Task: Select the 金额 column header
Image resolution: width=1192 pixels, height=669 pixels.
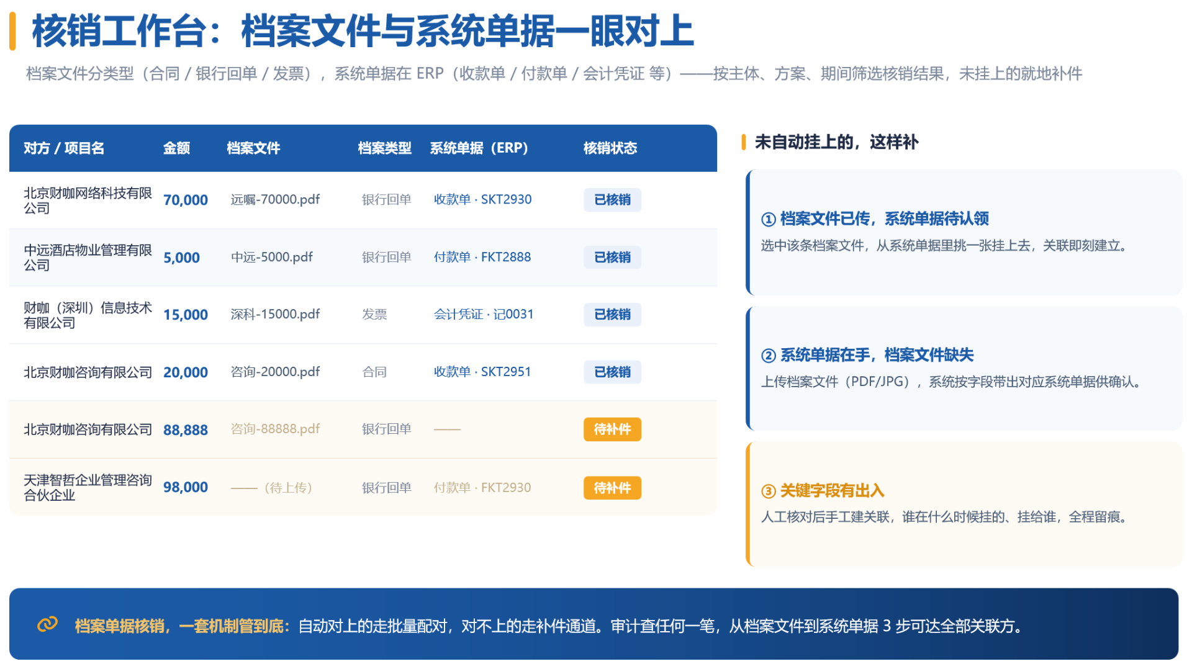Action: point(176,148)
